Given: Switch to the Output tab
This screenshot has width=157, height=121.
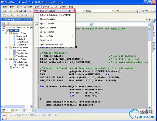Looking at the screenshot, I should click(52, 115).
